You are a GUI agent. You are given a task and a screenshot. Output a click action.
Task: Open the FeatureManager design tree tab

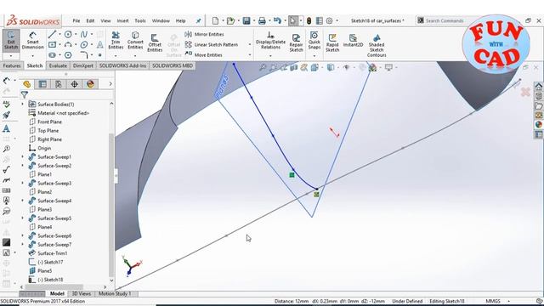coord(26,84)
